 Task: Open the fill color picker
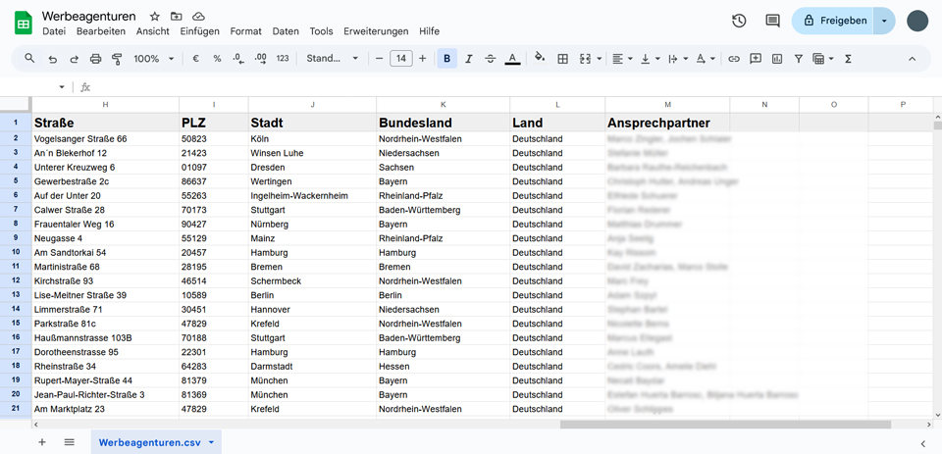[540, 58]
